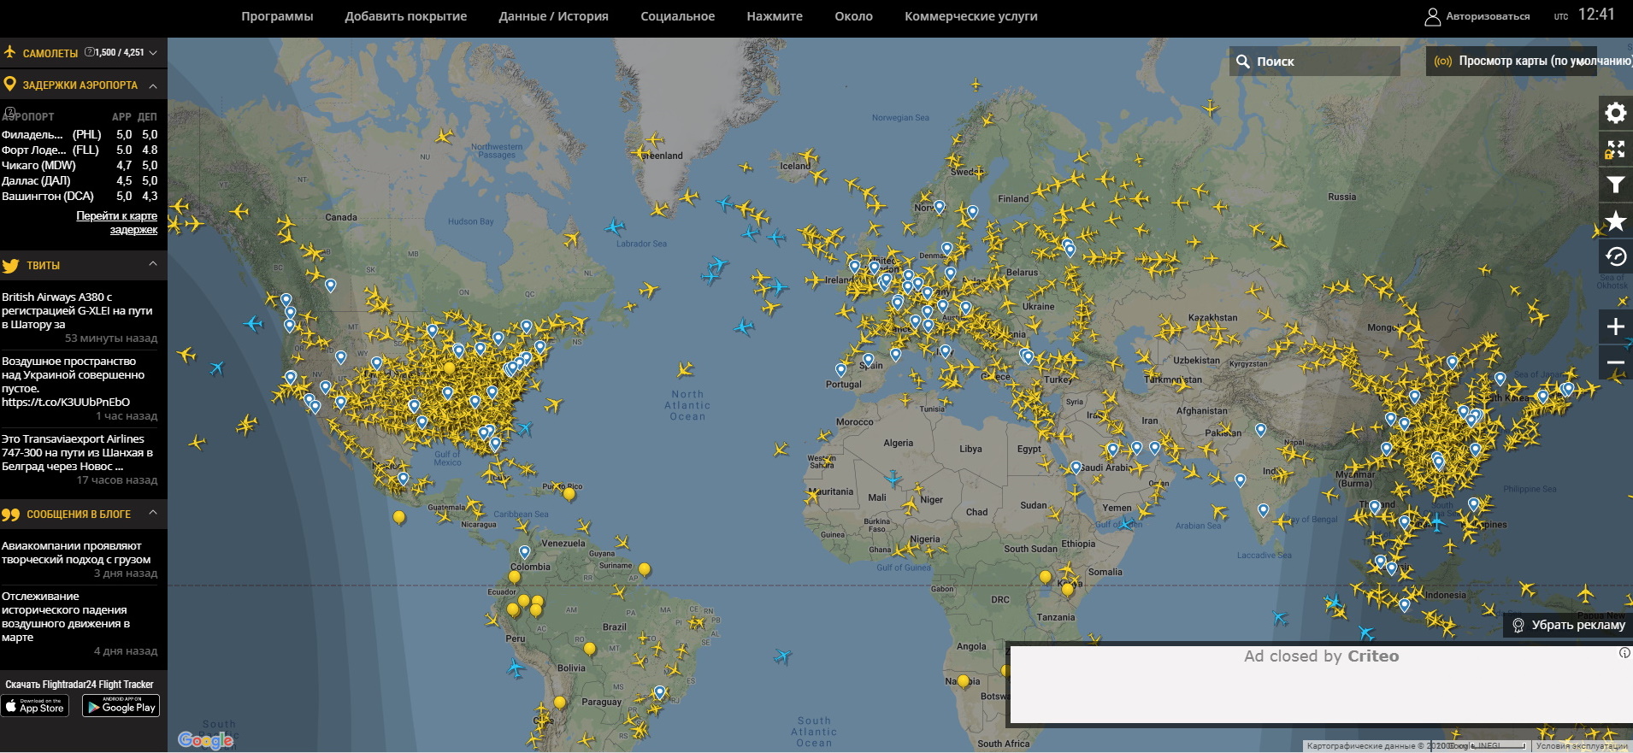Click the Download on App Store badge
1633x753 pixels.
[x=35, y=706]
